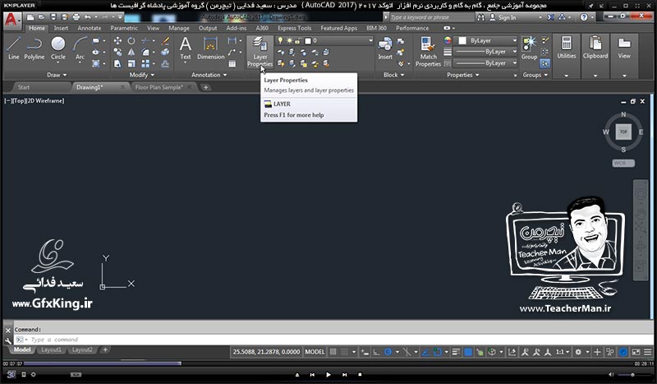Activate the Rotate tool in Modify panel
The width and height of the screenshot is (657, 384).
click(x=131, y=41)
